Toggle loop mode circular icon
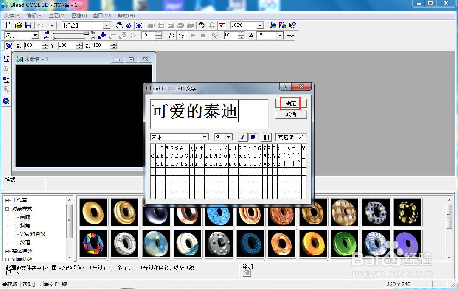 (x=181, y=36)
